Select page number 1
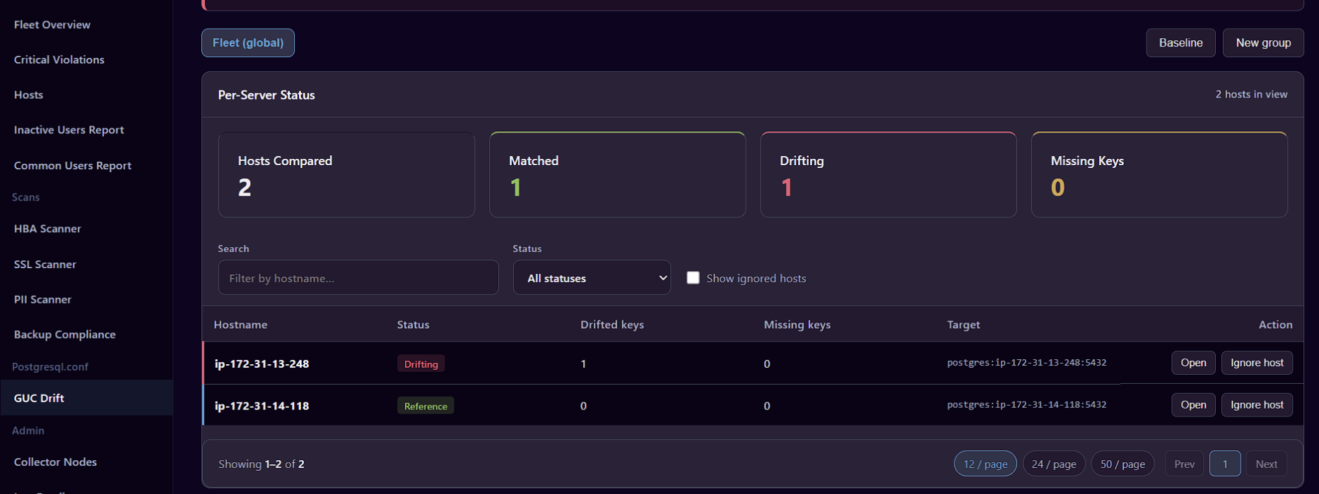 1225,464
